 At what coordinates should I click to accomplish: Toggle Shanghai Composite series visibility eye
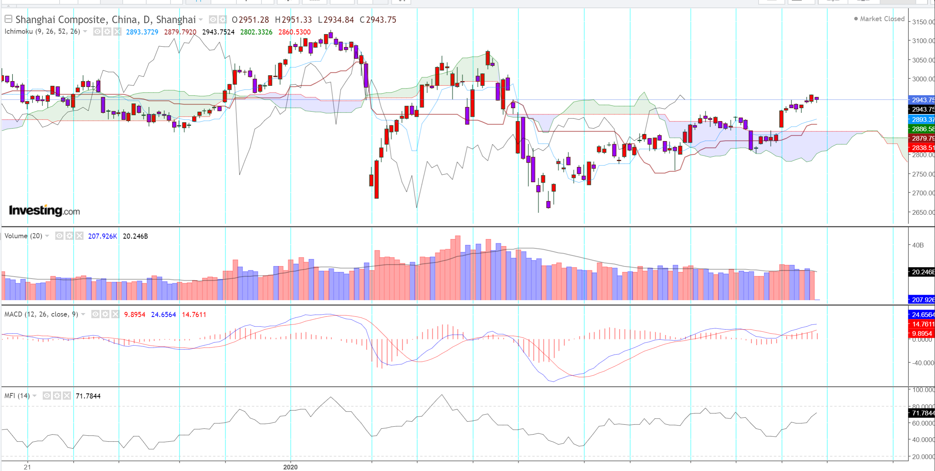point(213,19)
